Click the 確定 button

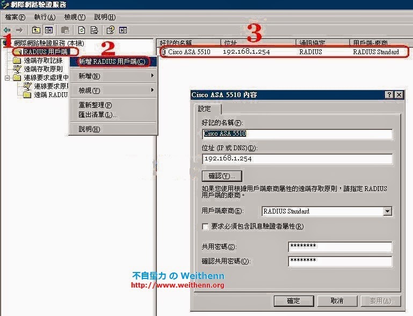294,301
